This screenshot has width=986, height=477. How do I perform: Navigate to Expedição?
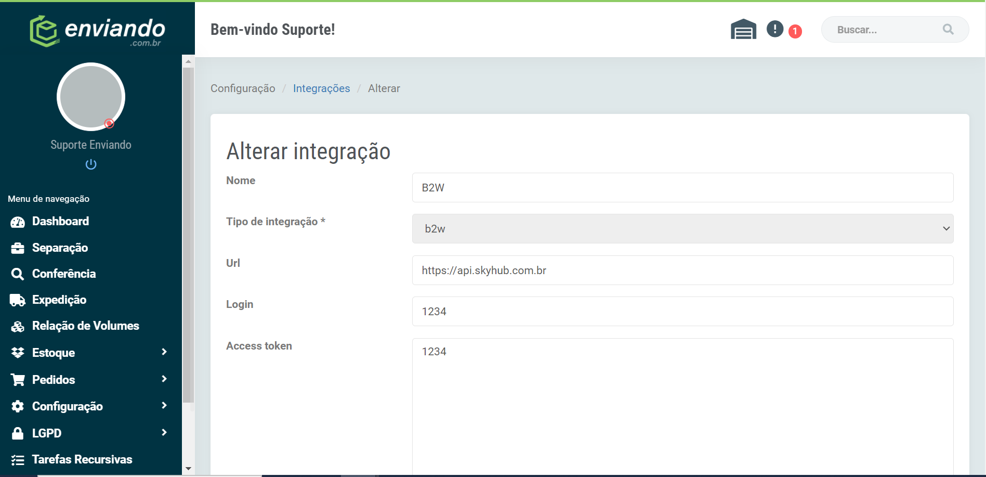[59, 300]
